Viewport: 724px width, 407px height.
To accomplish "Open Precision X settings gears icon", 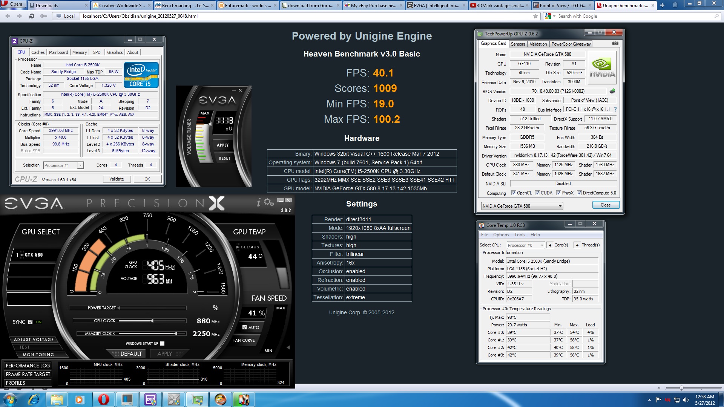I will point(269,202).
